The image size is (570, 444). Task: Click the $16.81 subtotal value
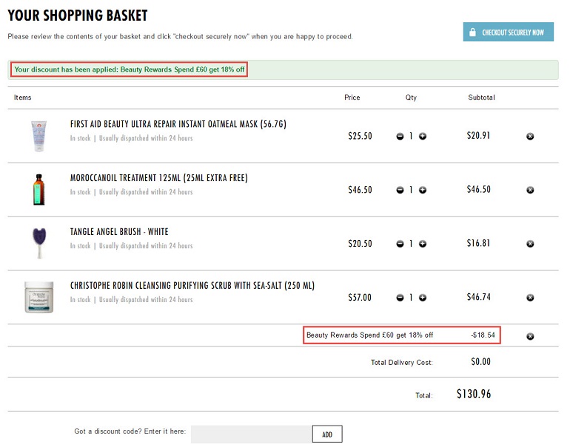[x=478, y=243]
